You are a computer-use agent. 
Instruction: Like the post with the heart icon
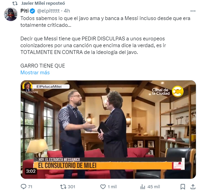tap(103, 187)
